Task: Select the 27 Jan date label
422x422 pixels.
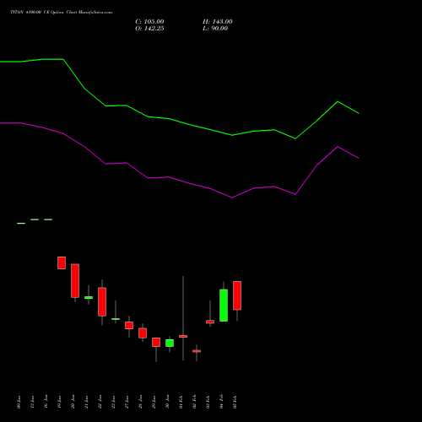Action: tap(127, 402)
